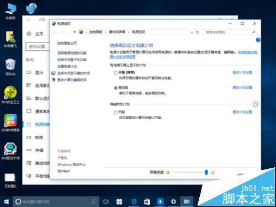Open the 此电脑 (This PC) desktop icon
This screenshot has width=276, height=207.
10,12
